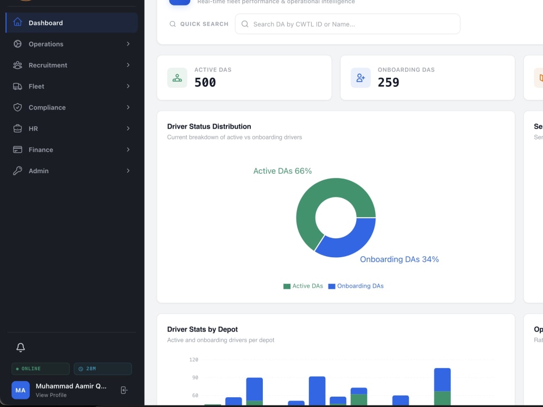Open the Finance menu item
543x407 pixels.
click(72, 150)
